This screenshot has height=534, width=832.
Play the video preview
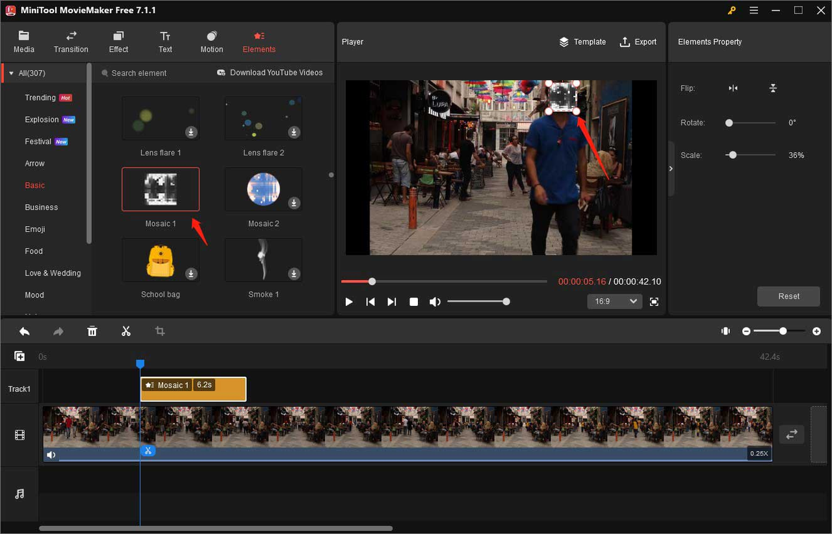click(349, 302)
